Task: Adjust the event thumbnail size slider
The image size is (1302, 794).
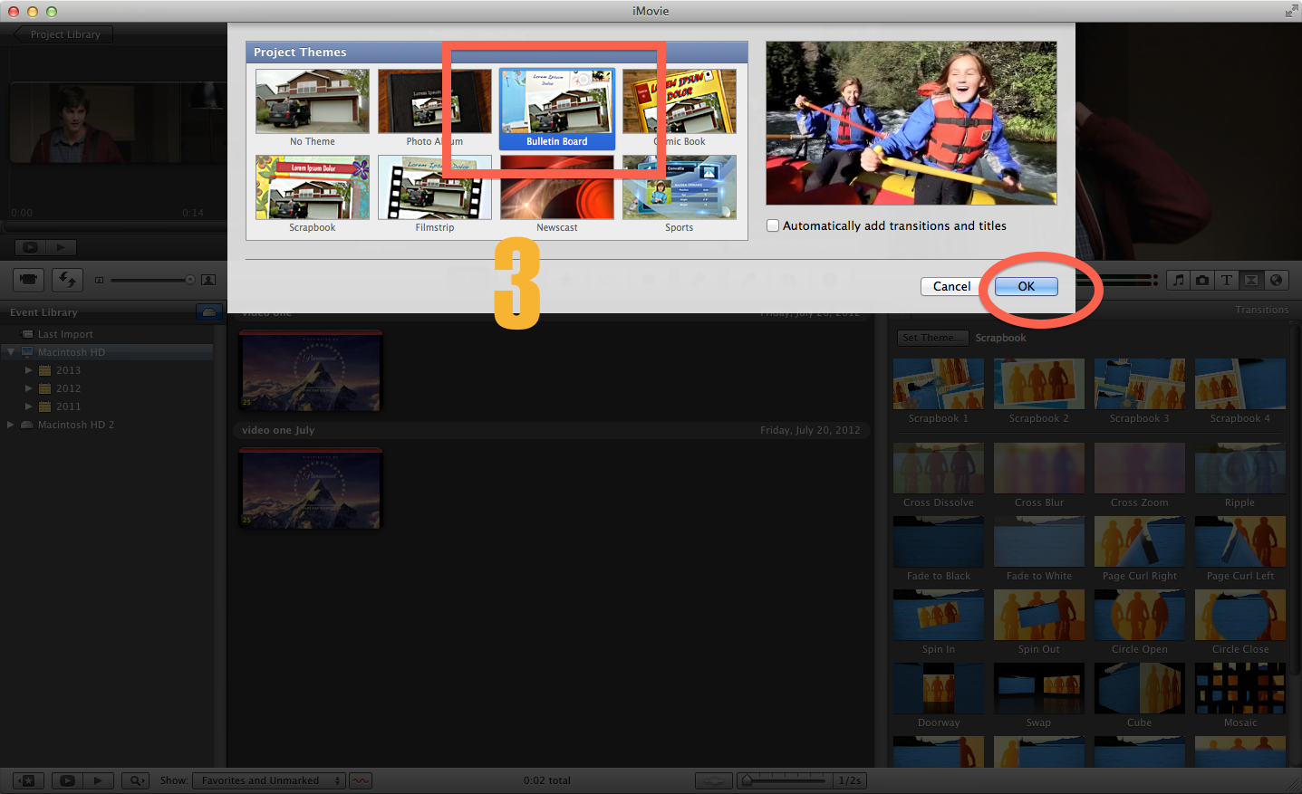Action: coord(150,280)
